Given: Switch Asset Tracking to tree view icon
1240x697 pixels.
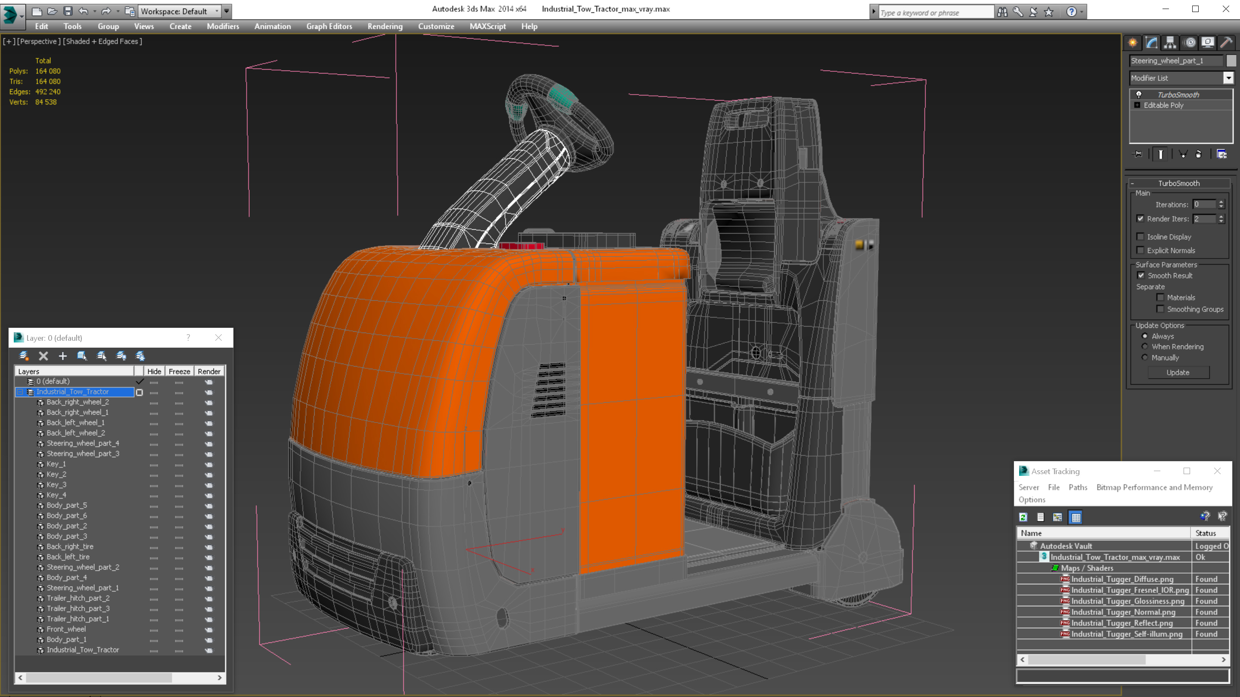Looking at the screenshot, I should coord(1057,517).
